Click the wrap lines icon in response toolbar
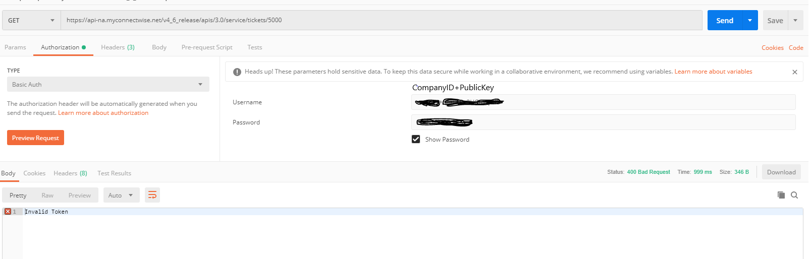This screenshot has height=259, width=810. pos(152,195)
